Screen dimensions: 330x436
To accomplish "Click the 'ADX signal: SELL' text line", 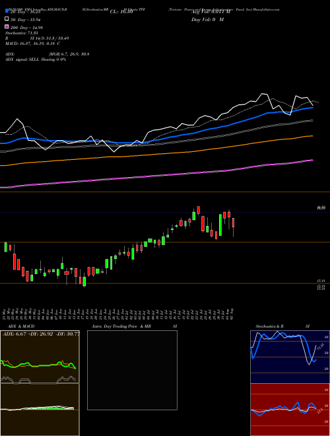I will coord(36,59).
